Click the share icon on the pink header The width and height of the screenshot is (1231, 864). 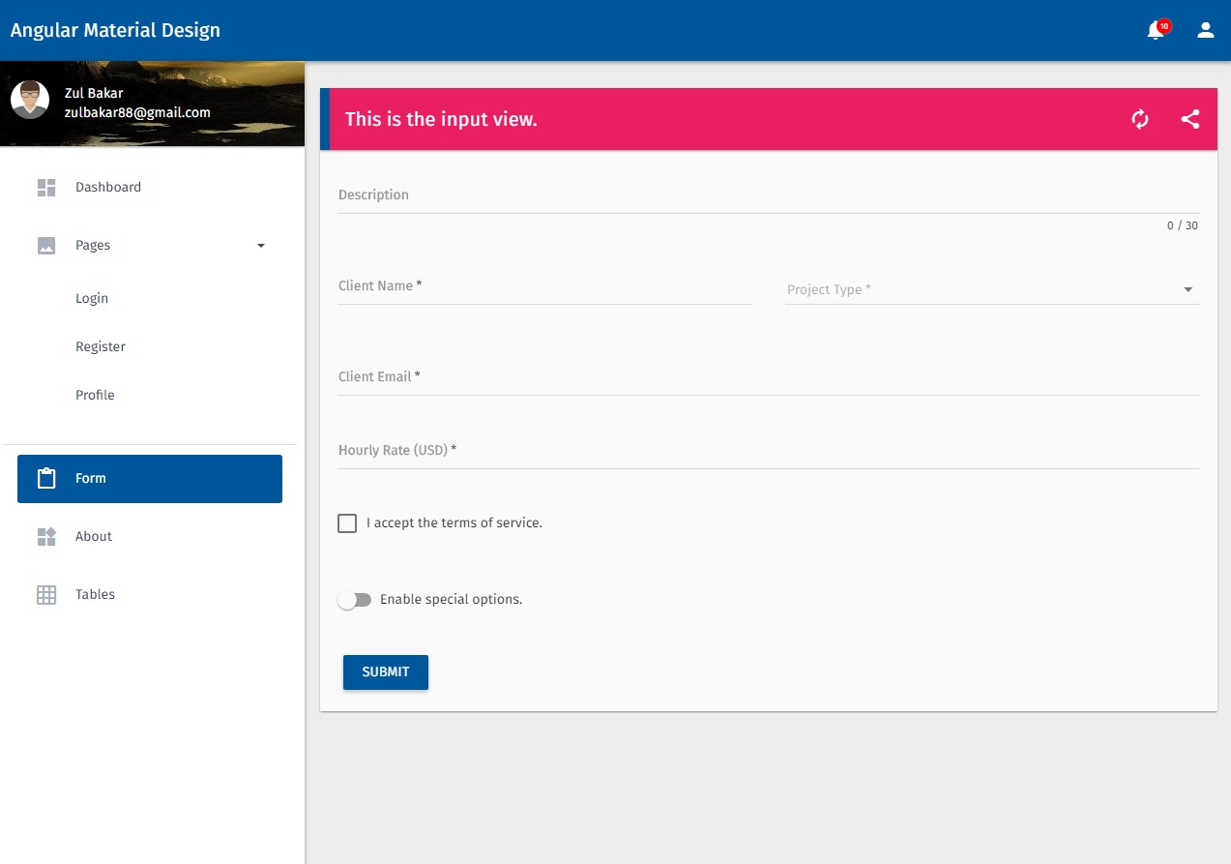coord(1191,119)
